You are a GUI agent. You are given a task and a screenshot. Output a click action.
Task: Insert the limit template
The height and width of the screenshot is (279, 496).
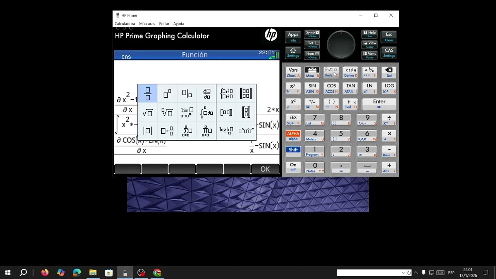pos(187,112)
